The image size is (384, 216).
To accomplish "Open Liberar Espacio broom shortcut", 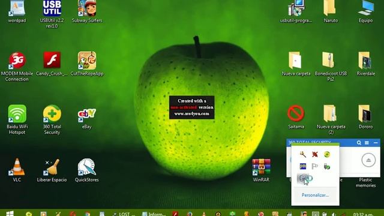I will point(52,170).
